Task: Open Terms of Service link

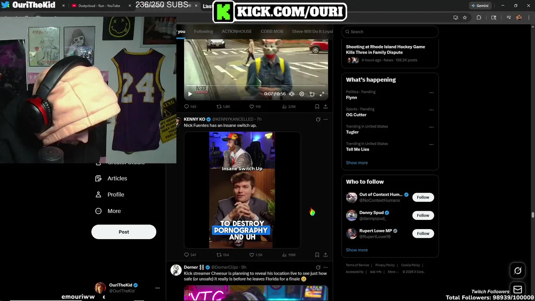Action: point(357,265)
